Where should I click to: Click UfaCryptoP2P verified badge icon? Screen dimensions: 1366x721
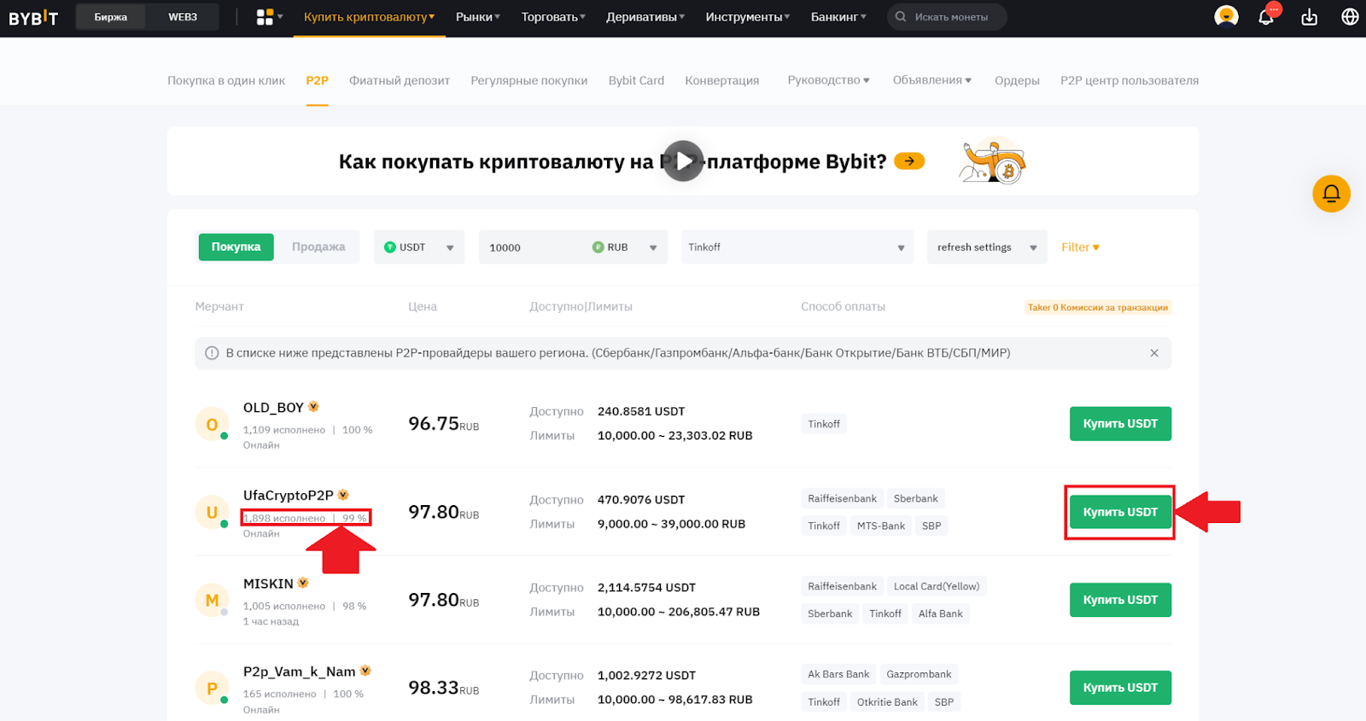[x=343, y=495]
